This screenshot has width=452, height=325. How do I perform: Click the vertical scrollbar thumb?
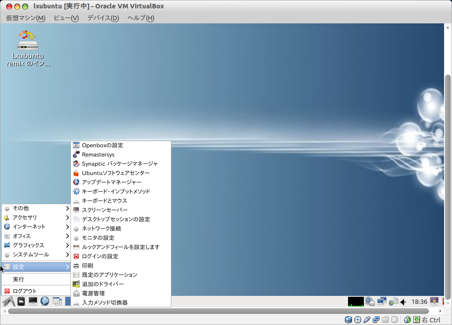(x=448, y=187)
